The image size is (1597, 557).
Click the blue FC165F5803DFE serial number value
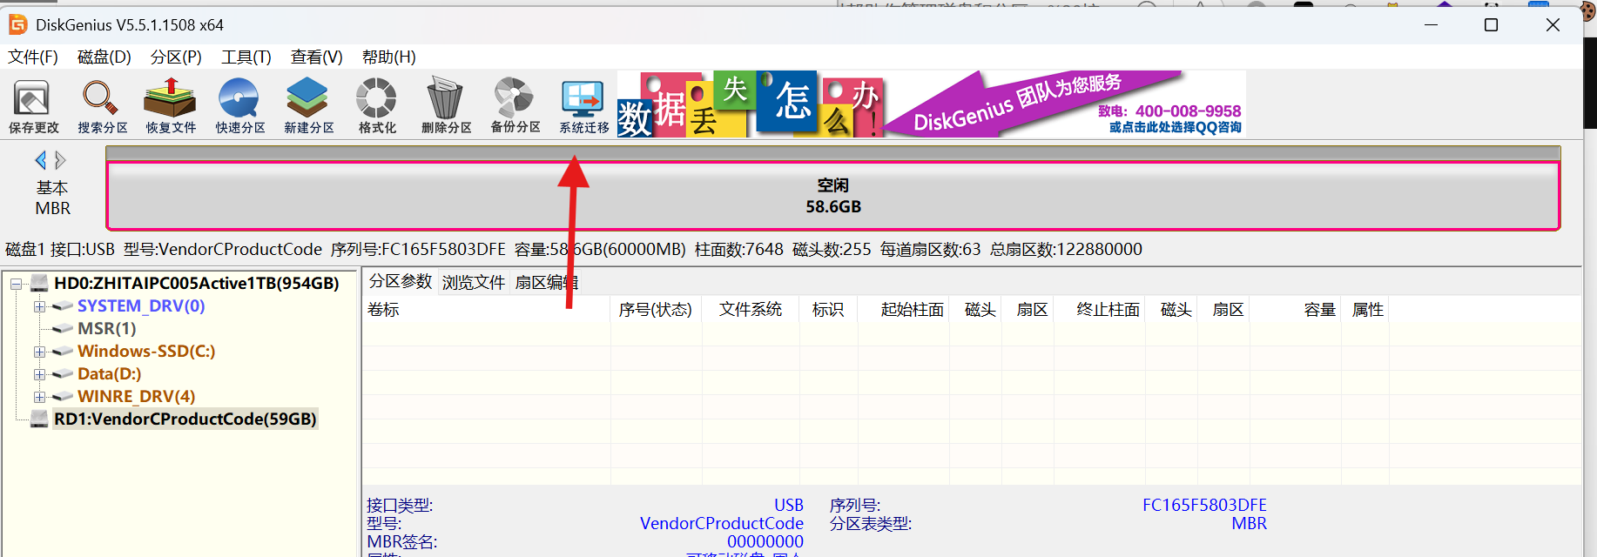click(1204, 505)
